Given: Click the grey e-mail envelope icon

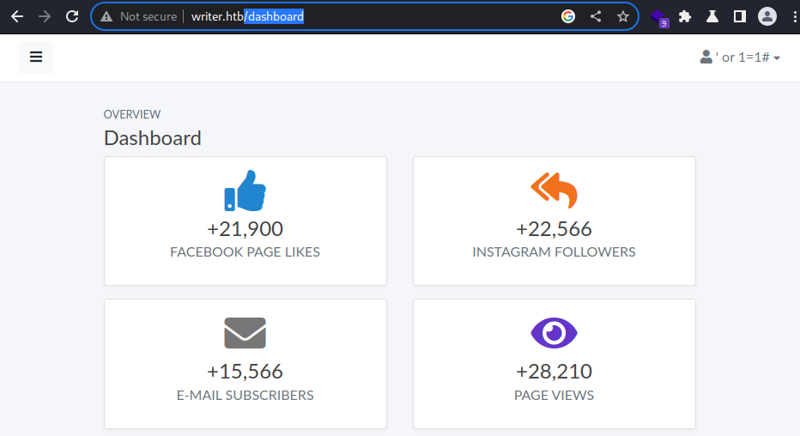Looking at the screenshot, I should tap(245, 333).
